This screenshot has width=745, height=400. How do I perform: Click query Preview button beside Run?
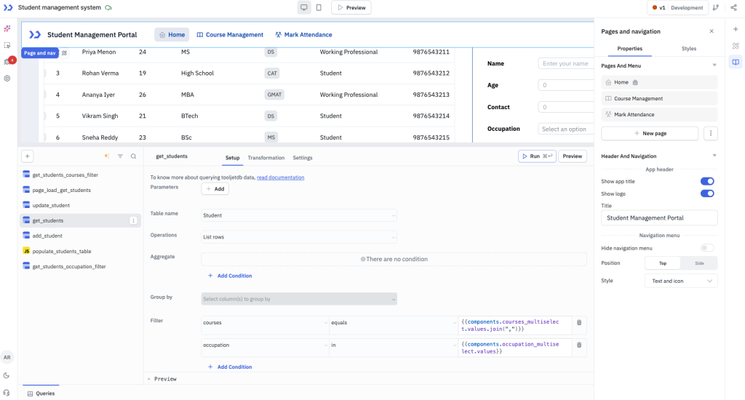(x=573, y=156)
